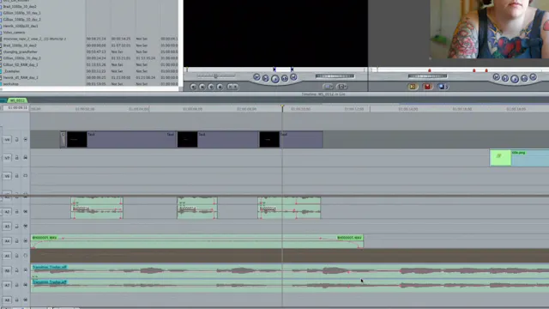
Task: Click Play Around Current Frame in Canvas
Action: click(524, 78)
